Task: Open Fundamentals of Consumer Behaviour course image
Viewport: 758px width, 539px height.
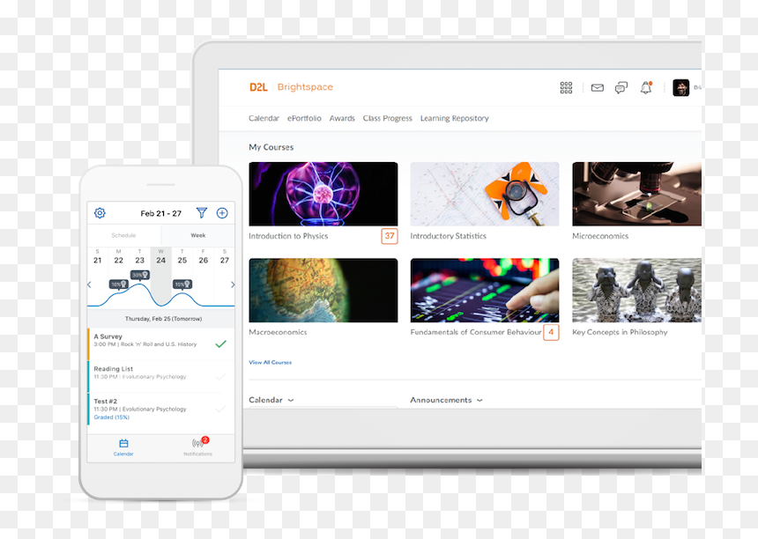Action: (x=485, y=291)
